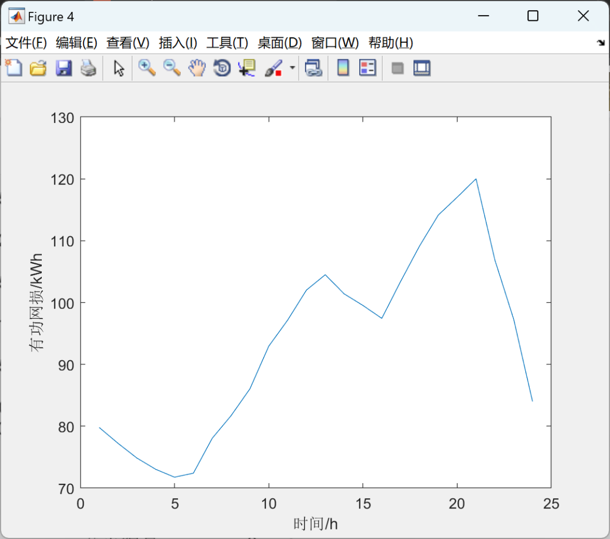The width and height of the screenshot is (610, 539).
Task: Click the y-axis tick label 80
Action: pos(66,427)
